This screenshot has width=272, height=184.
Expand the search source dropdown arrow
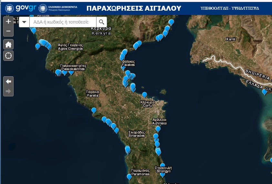pyautogui.click(x=24, y=22)
